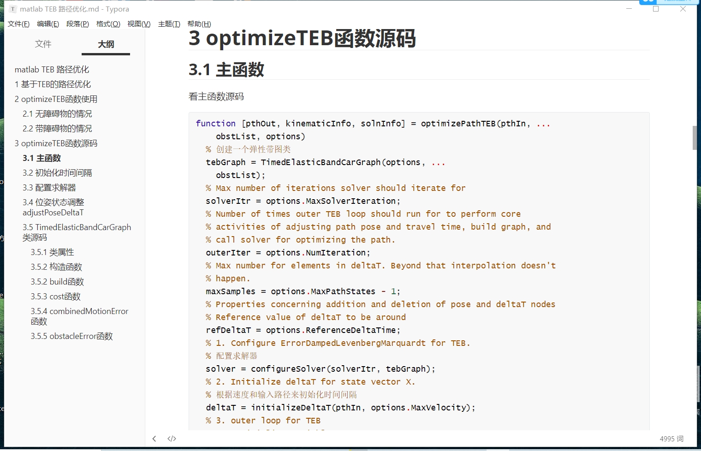
Task: Click code line 'solver = configureSolver(solverItr, tebGraph);'
Action: (x=321, y=369)
